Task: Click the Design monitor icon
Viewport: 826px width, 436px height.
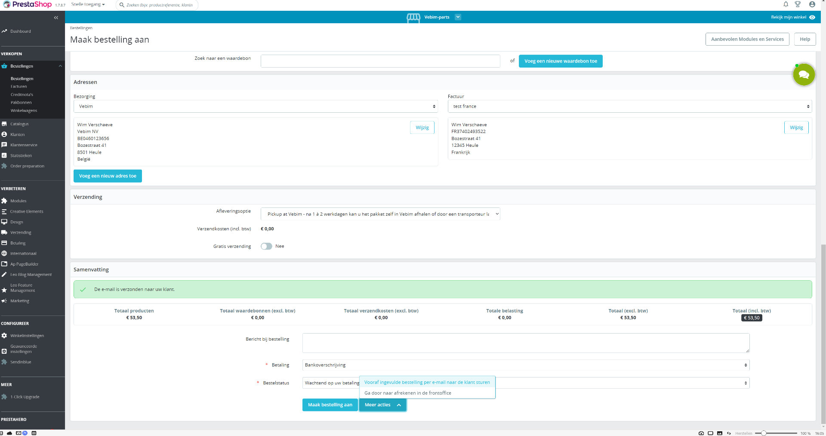Action: [4, 222]
